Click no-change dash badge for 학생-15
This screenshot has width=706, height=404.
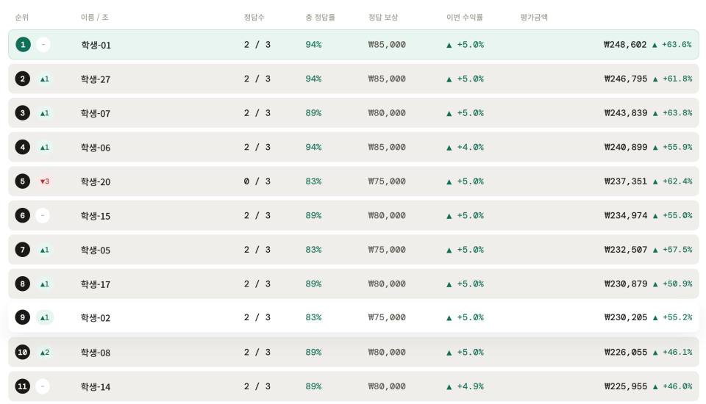(x=43, y=215)
